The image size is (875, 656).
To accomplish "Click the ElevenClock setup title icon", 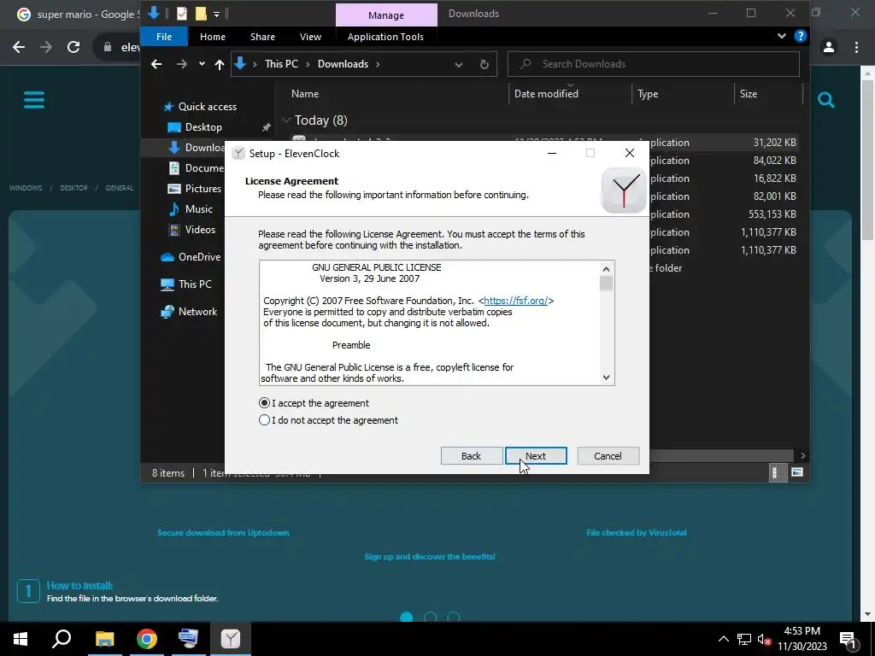I will point(238,154).
